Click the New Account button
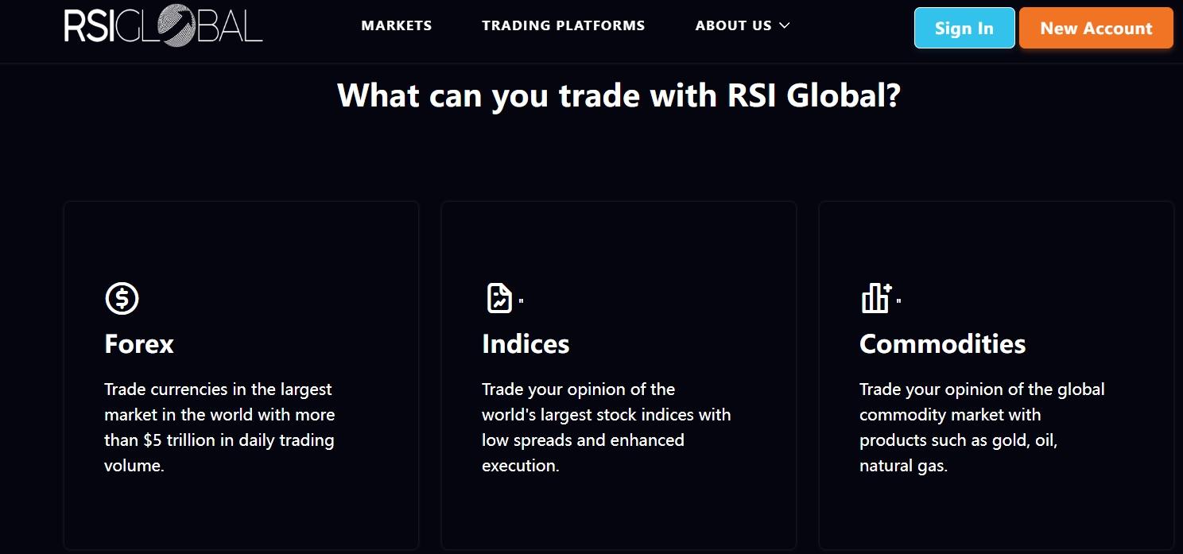The width and height of the screenshot is (1183, 554). (1096, 28)
